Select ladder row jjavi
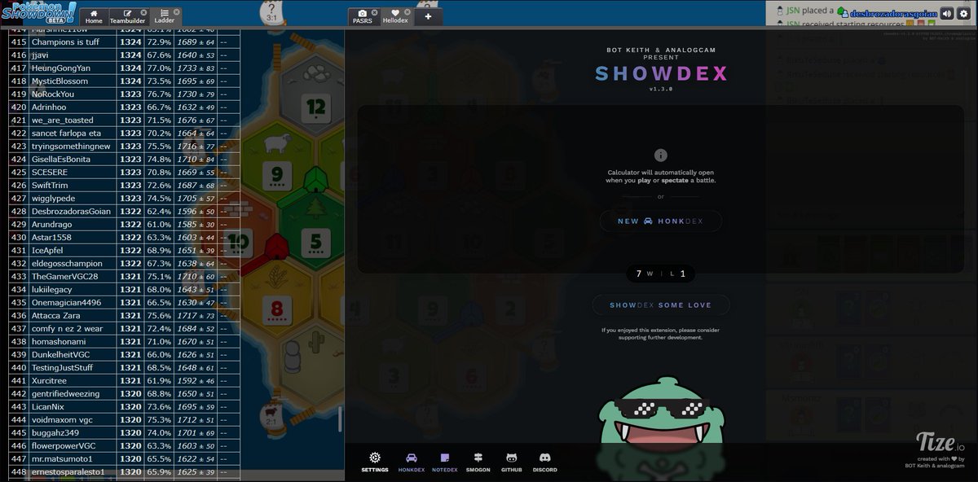Image resolution: width=978 pixels, height=482 pixels. (x=125, y=55)
